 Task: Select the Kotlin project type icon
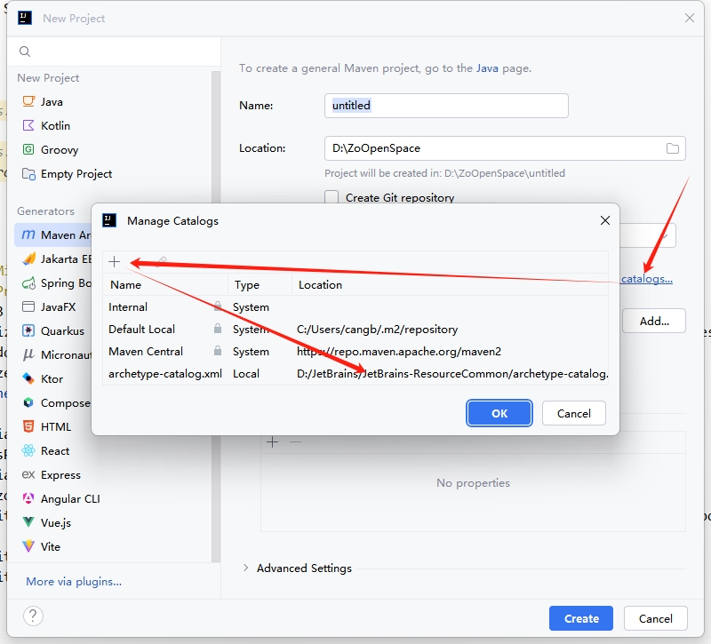click(x=28, y=125)
